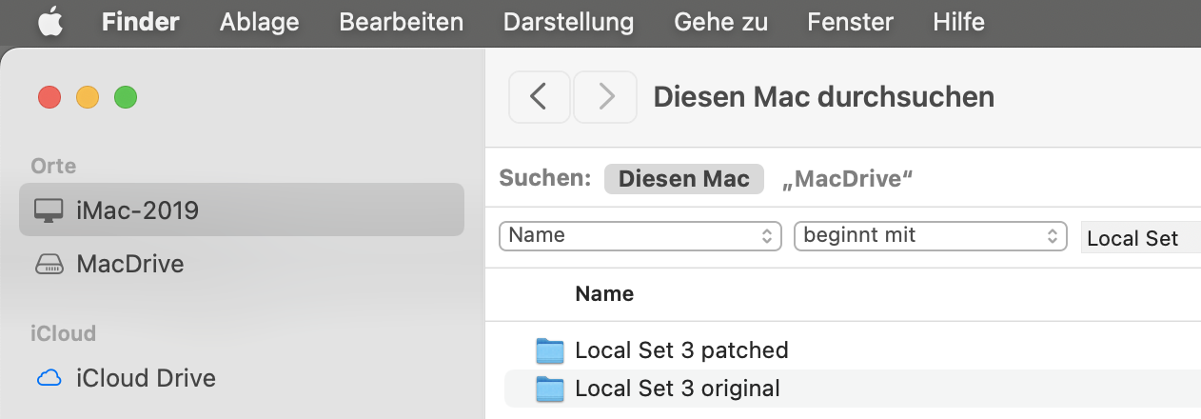Open the Apple menu logo
The image size is (1201, 419).
50,21
